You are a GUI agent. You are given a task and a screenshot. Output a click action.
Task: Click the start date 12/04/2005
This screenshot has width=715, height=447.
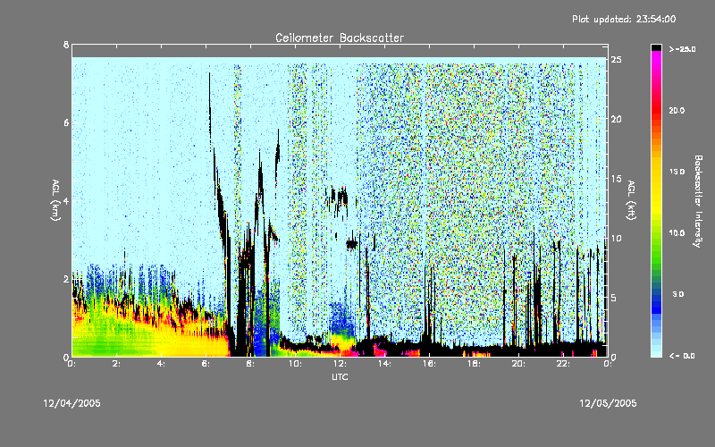point(71,403)
